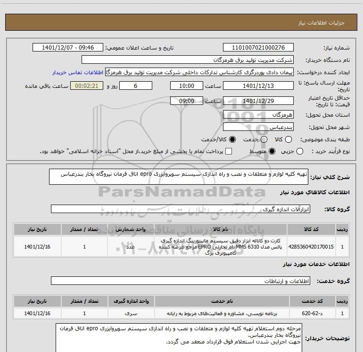Click the price validity date 1401/12/29
This screenshot has width=363, height=352.
[258, 101]
